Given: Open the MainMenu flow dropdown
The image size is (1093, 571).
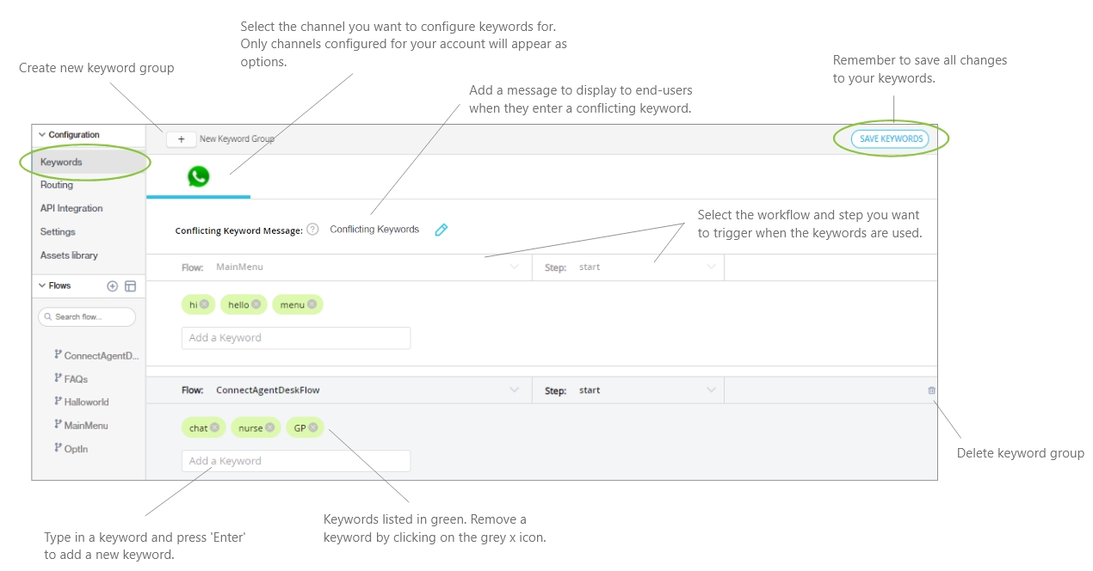Looking at the screenshot, I should pyautogui.click(x=515, y=267).
